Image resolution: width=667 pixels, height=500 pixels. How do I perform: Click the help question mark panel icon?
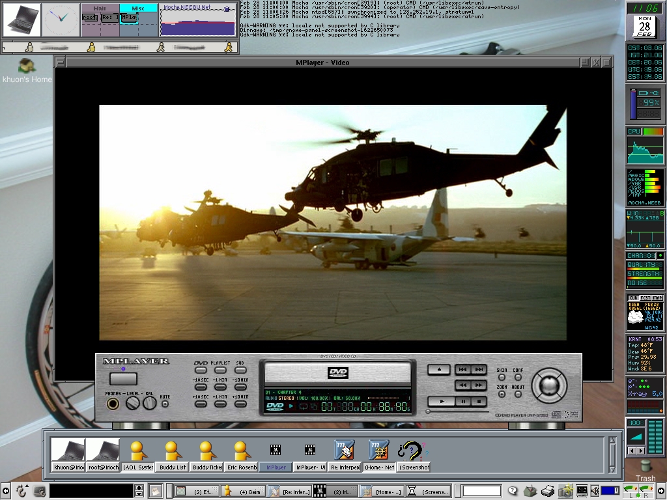513,491
